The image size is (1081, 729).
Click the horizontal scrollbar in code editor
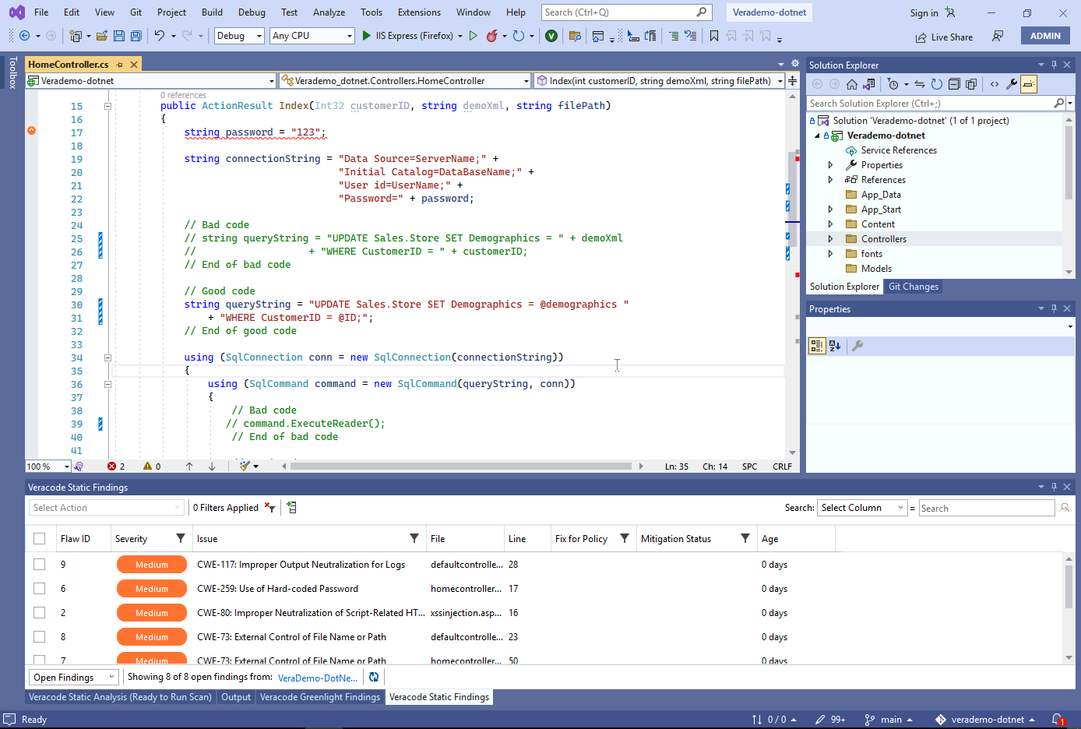(x=460, y=467)
